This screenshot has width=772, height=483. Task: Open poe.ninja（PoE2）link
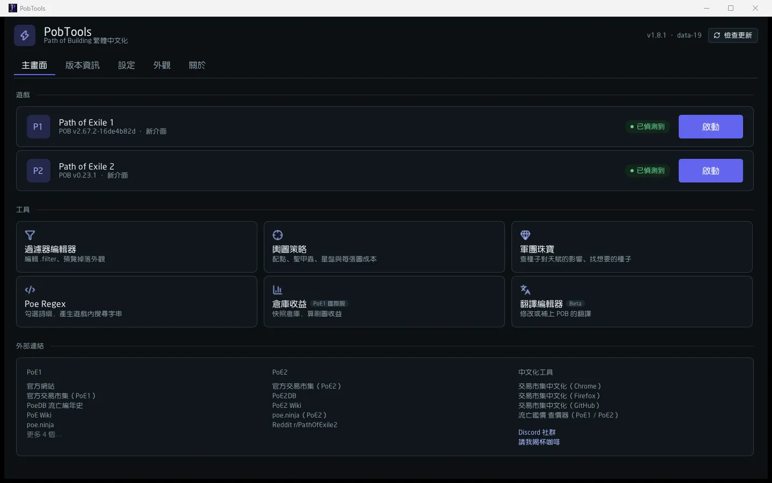tap(299, 415)
